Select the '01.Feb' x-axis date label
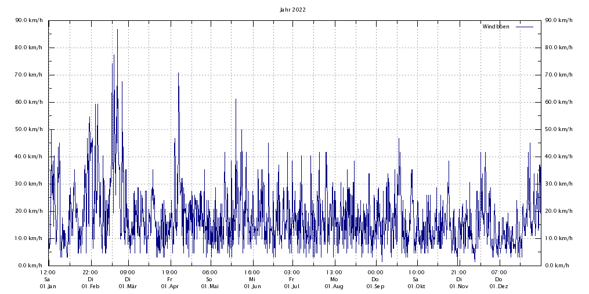The height and width of the screenshot is (294, 589). 90,286
